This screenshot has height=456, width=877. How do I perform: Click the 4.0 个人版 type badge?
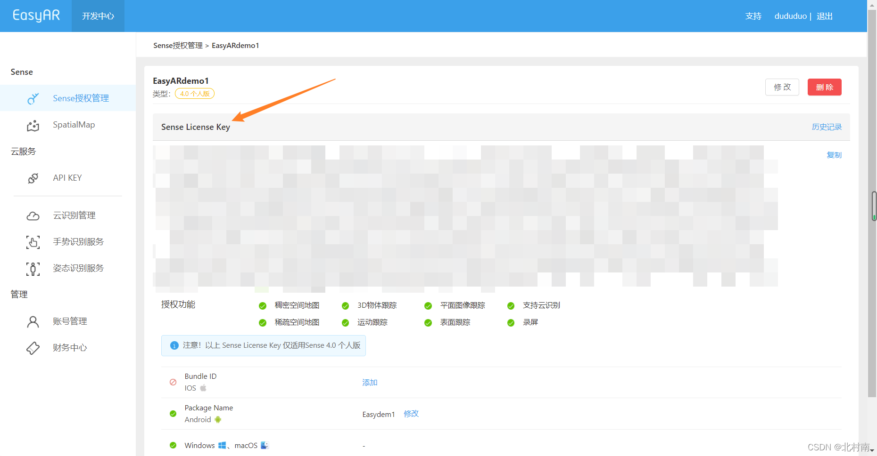[x=195, y=94]
